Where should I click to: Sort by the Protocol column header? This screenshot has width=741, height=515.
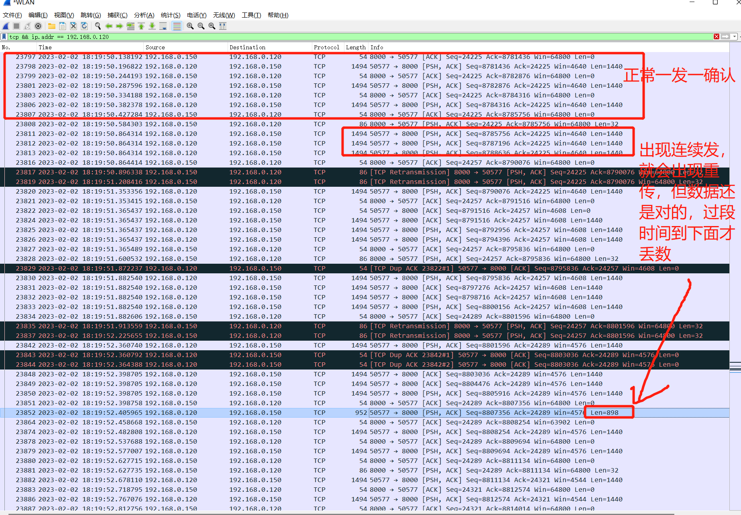point(328,47)
